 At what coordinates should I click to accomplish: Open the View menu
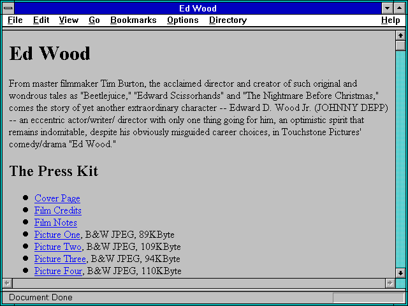[x=68, y=20]
